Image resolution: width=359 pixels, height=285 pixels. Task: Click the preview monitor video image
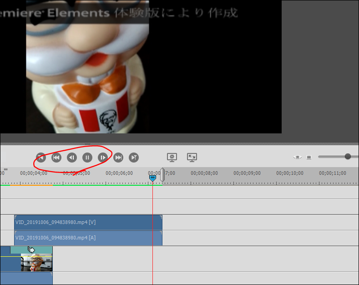(141, 66)
